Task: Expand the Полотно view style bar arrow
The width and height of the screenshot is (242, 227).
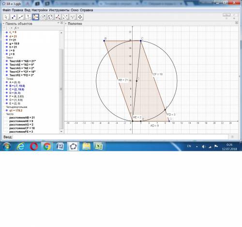Action: 66,24
